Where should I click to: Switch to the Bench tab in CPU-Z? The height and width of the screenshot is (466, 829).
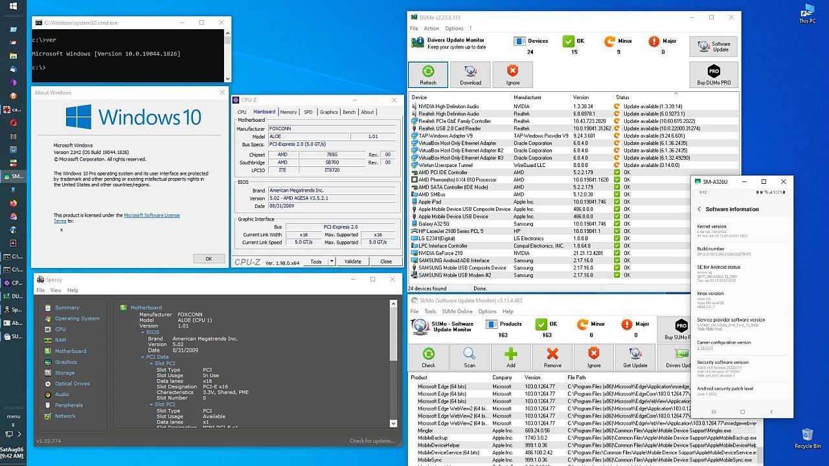(x=349, y=112)
